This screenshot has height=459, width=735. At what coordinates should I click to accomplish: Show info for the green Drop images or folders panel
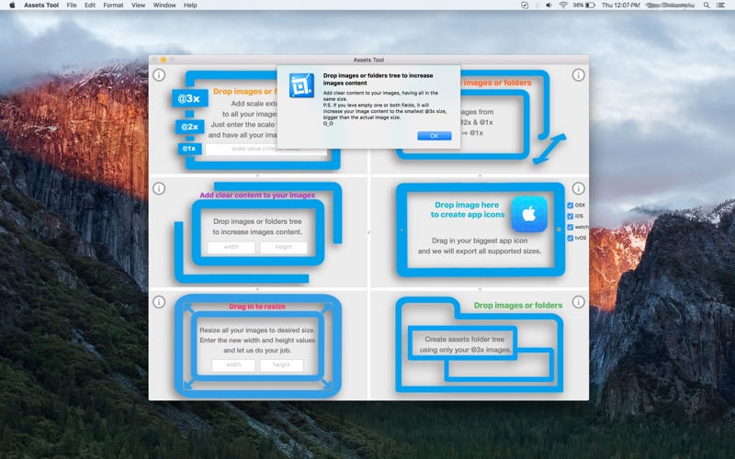point(579,302)
